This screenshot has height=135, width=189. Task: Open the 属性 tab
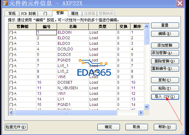[75, 14]
